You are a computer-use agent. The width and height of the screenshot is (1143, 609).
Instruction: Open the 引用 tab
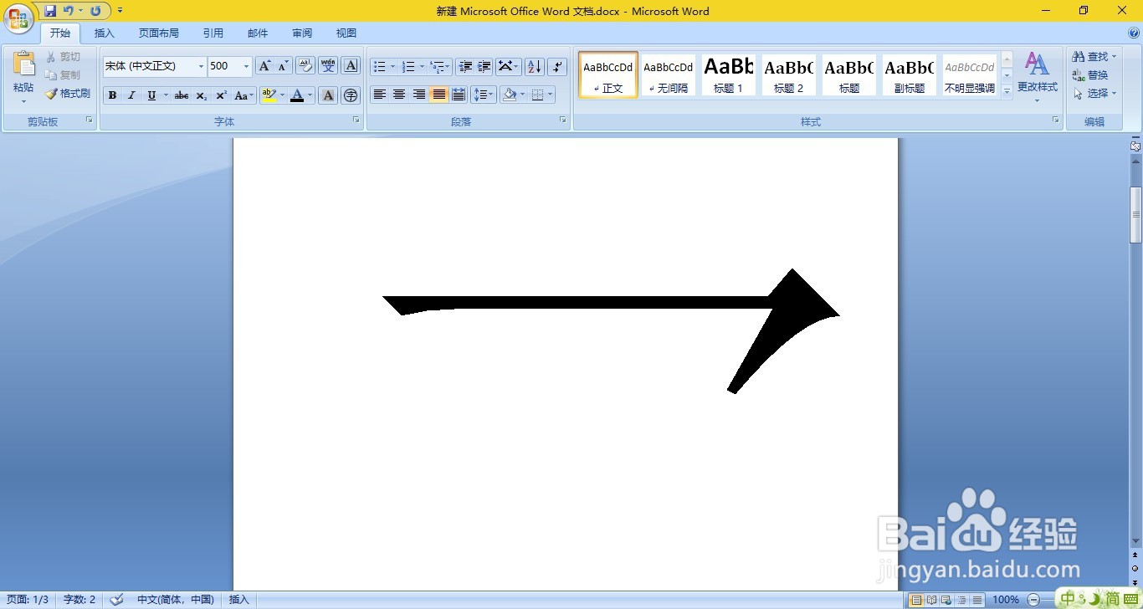coord(213,33)
